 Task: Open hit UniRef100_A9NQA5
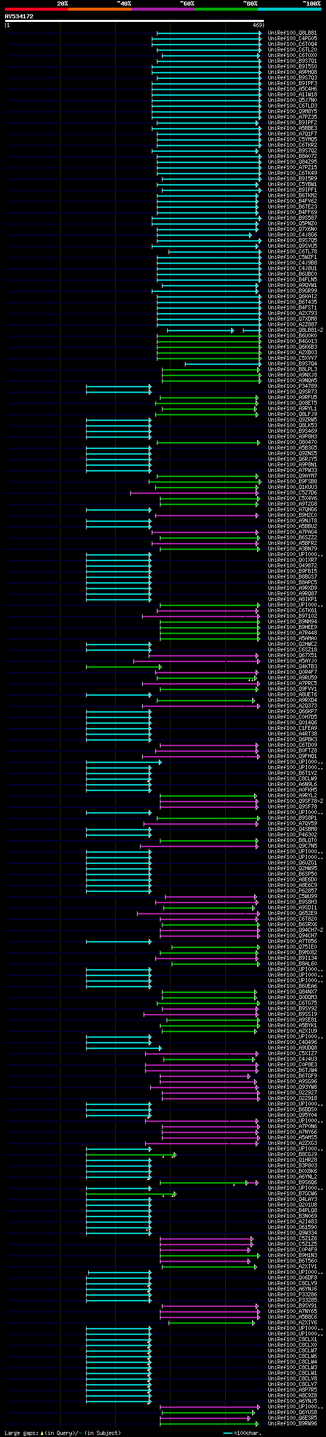tap(292, 380)
